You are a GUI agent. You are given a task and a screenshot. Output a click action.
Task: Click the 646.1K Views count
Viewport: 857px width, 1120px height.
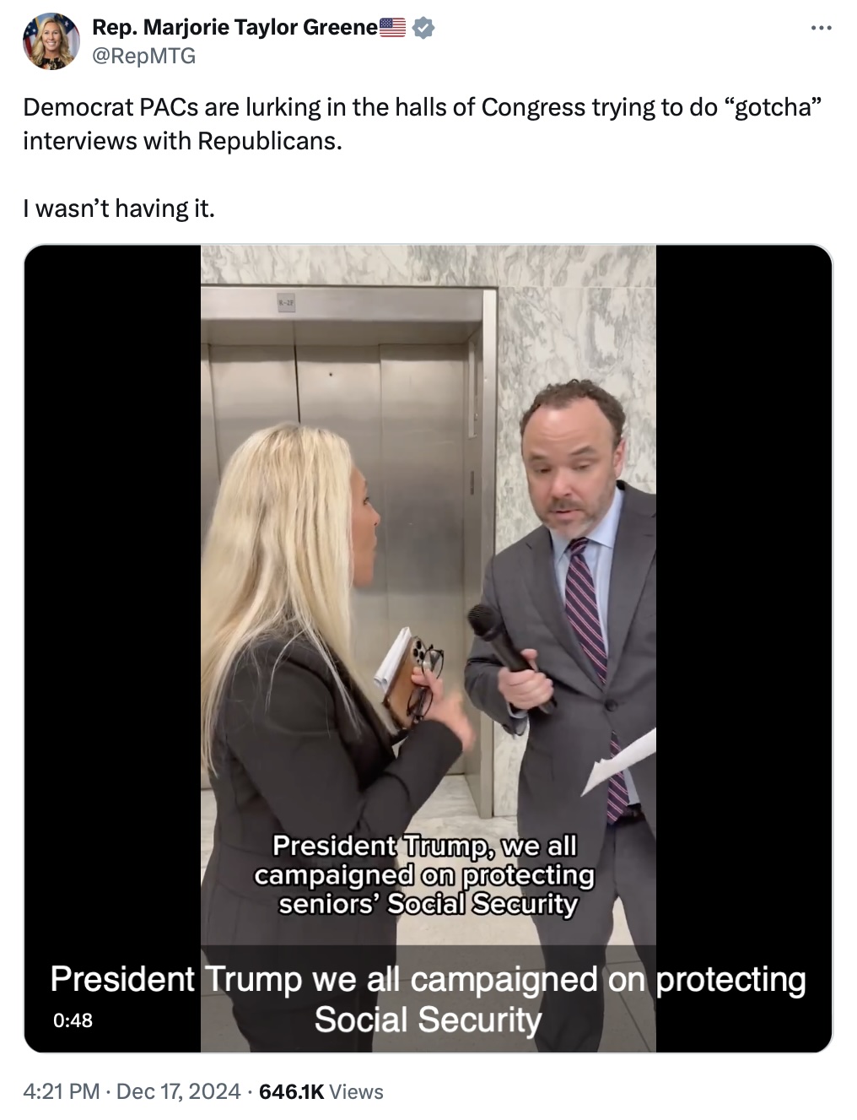point(321,1091)
